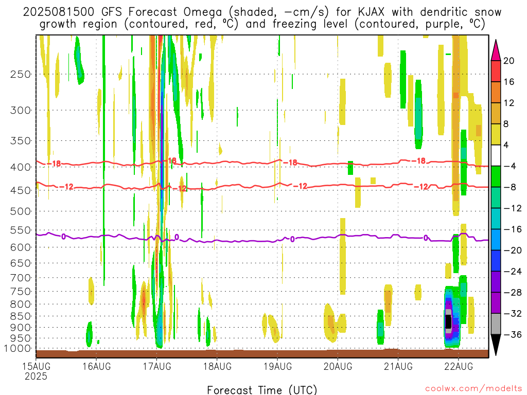Click the 17AUG time axis label
This screenshot has width=527, height=395.
click(157, 366)
